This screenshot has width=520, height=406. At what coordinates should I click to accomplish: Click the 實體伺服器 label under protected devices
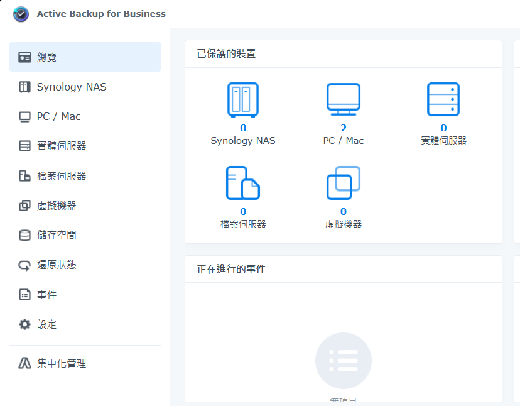click(x=443, y=141)
